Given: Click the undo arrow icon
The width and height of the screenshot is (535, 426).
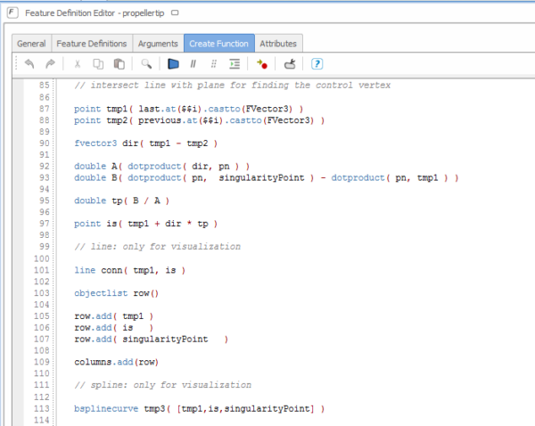Looking at the screenshot, I should tap(29, 64).
